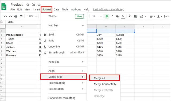The height and width of the screenshot is (101, 171).
Task: Toggle strikethrough in the toolbar
Action: pyautogui.click(x=117, y=16)
